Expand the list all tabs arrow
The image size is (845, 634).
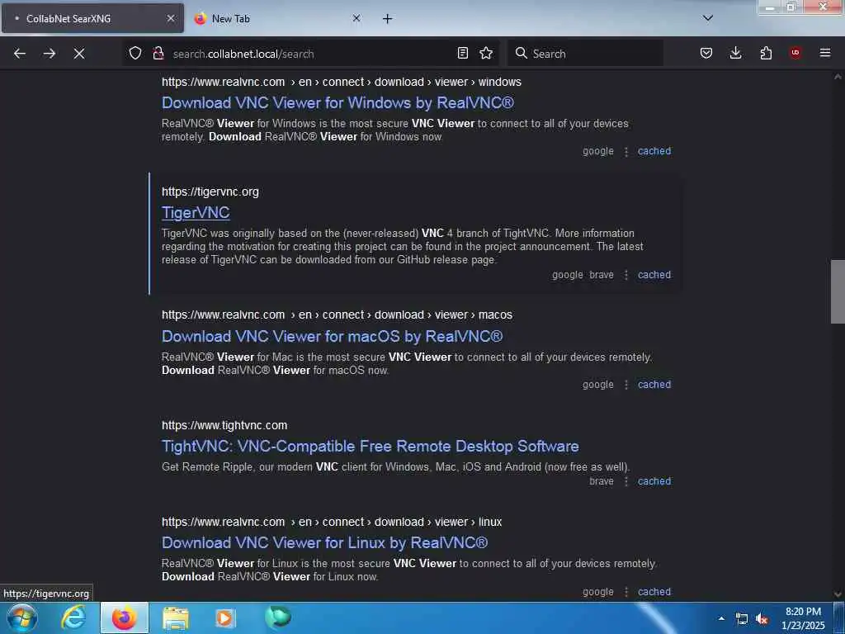point(708,18)
